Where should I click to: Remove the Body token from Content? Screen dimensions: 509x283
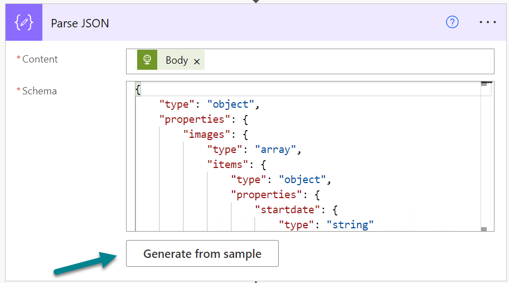tap(197, 61)
